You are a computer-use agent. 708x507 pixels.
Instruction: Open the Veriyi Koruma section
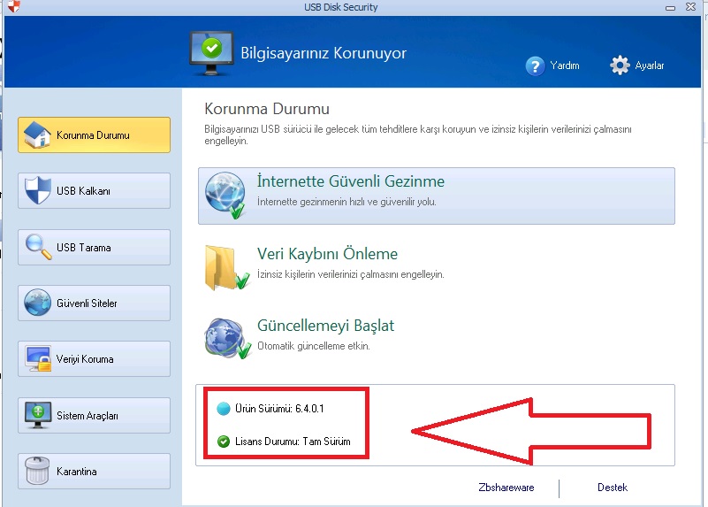click(x=94, y=358)
